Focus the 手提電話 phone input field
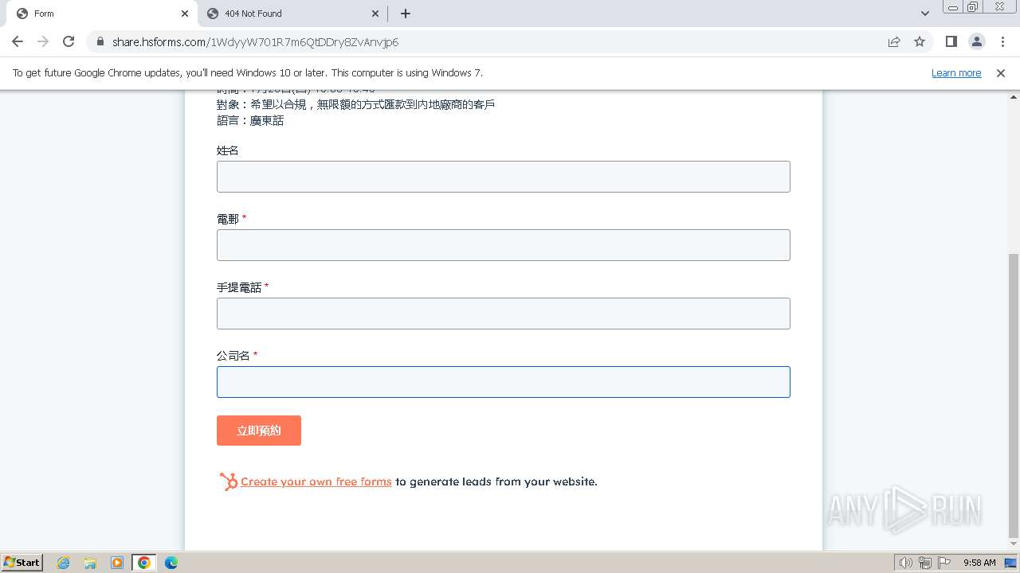 pyautogui.click(x=504, y=314)
